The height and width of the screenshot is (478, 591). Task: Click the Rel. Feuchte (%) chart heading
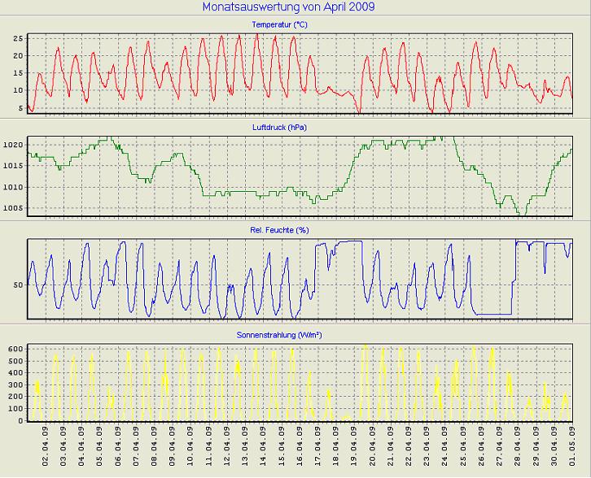click(x=279, y=230)
